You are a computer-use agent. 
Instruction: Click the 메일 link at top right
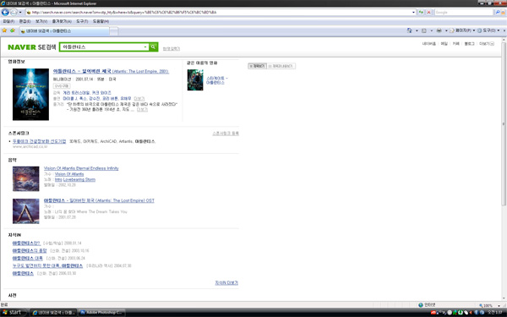pyautogui.click(x=444, y=44)
